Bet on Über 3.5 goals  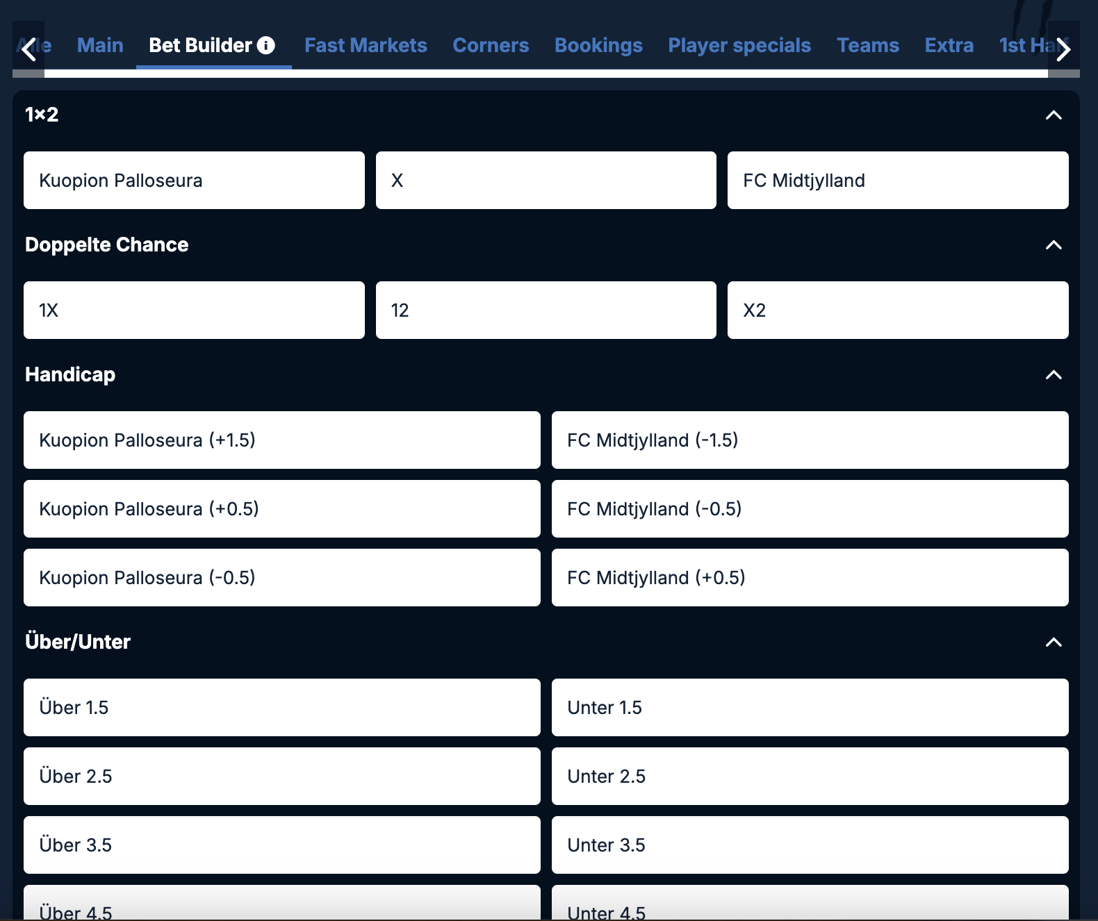click(x=282, y=845)
